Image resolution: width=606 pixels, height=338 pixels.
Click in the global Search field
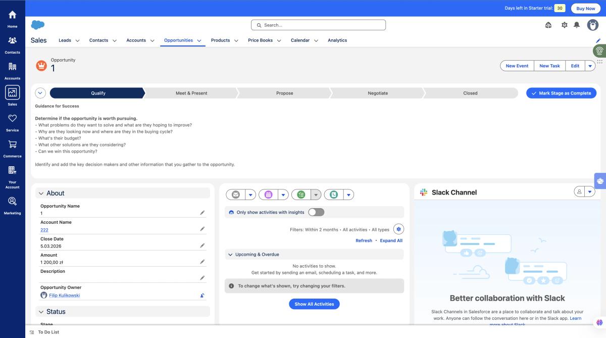pyautogui.click(x=318, y=25)
